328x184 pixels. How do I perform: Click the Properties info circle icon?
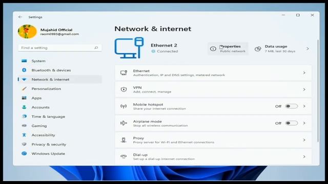[x=213, y=49]
